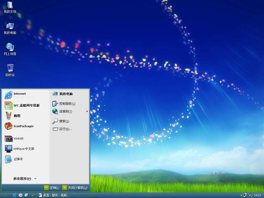
Task: Open 运行(R)... run dialog
Action: (62, 129)
